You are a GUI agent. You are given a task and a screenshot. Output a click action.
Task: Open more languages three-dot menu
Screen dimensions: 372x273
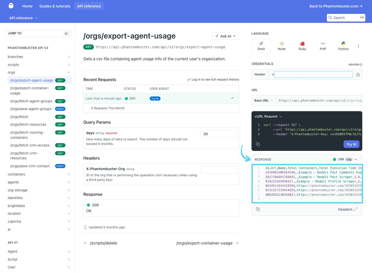[358, 46]
